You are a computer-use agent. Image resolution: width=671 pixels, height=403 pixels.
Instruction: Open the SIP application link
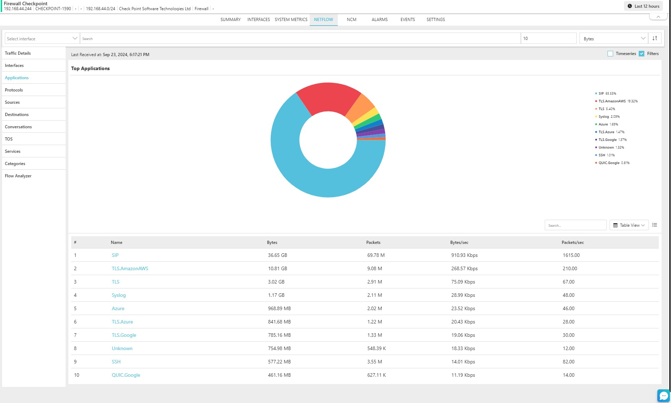coord(115,255)
